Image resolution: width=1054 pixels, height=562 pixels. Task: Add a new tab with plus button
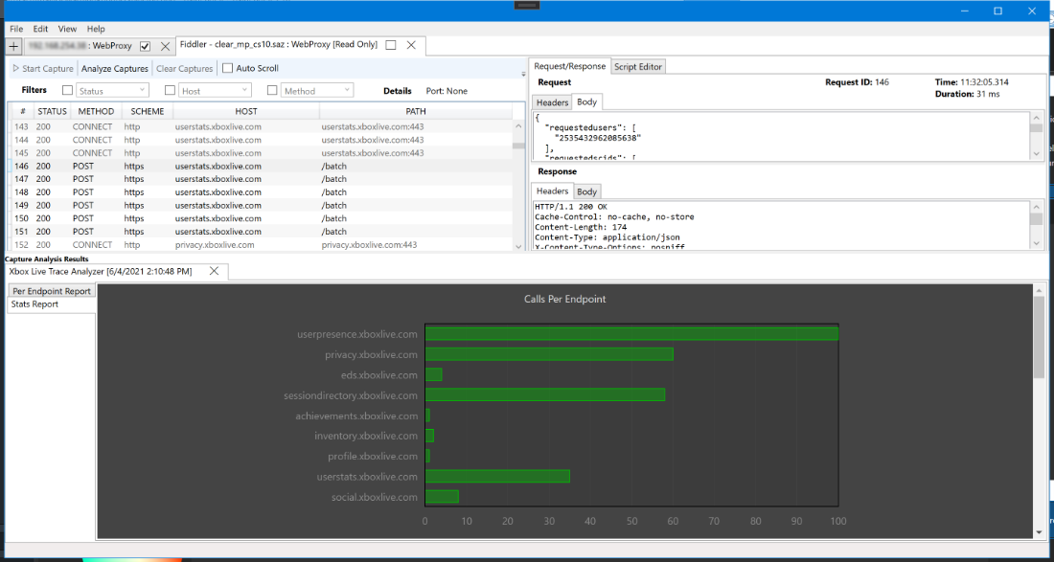click(x=14, y=46)
